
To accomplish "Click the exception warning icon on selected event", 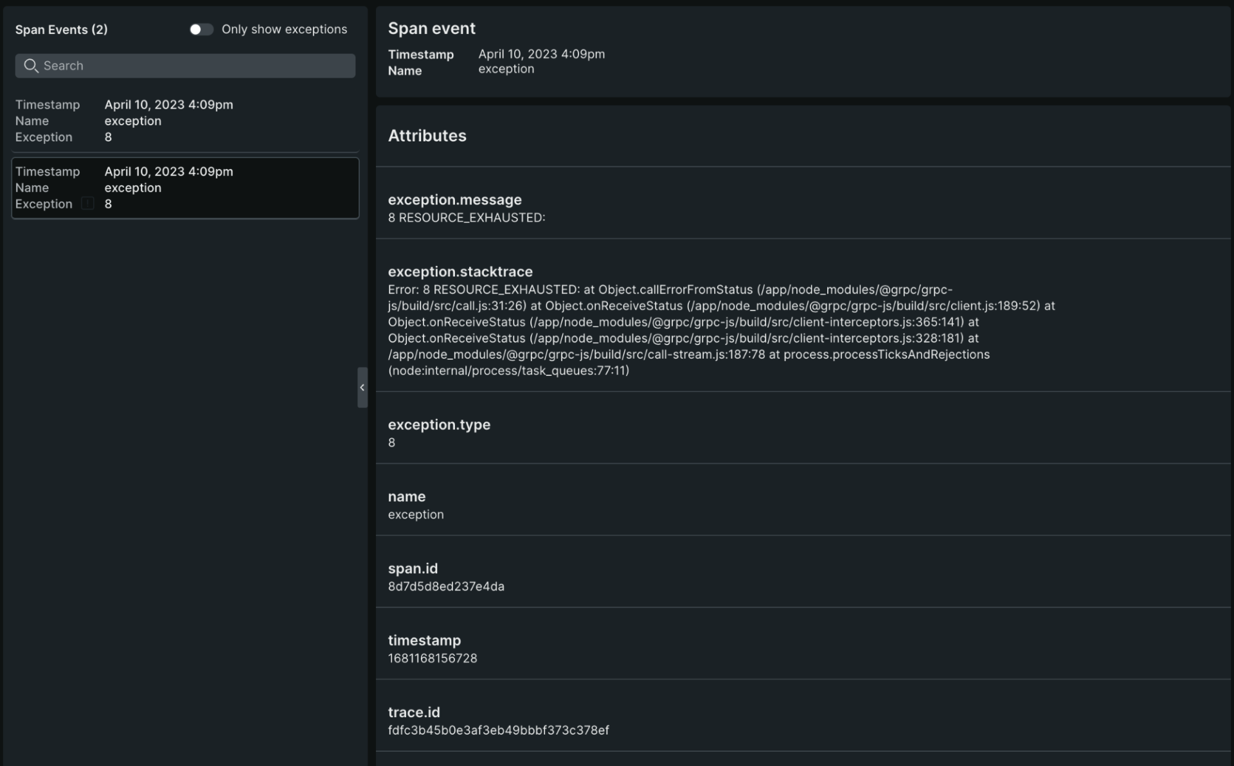I will click(87, 204).
